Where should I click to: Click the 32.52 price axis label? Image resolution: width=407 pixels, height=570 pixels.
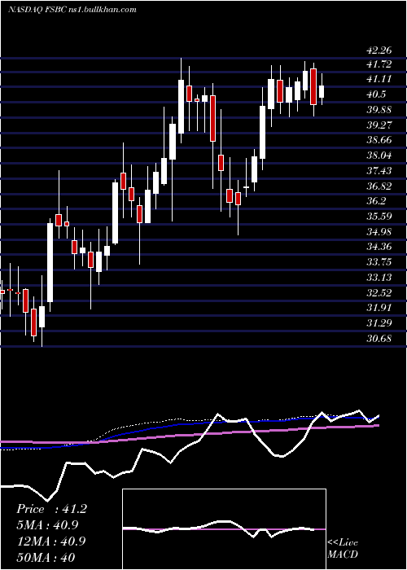[379, 292]
